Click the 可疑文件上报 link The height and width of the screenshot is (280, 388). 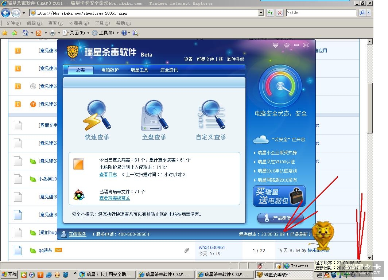click(210, 59)
